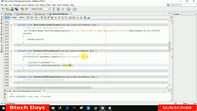
Task: Click the Clean and Build icon
Action: point(58,9)
